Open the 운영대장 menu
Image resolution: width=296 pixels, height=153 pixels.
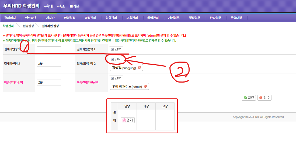[x=236, y=18]
